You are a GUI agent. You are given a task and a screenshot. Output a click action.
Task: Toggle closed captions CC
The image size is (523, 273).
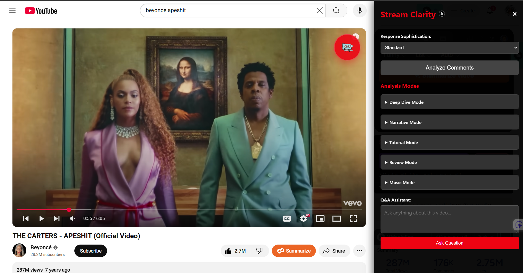287,219
